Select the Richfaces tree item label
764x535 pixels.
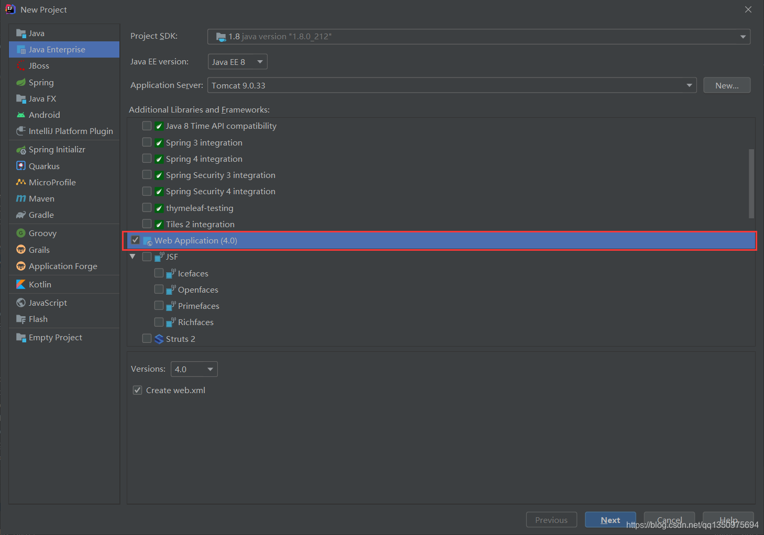(196, 322)
